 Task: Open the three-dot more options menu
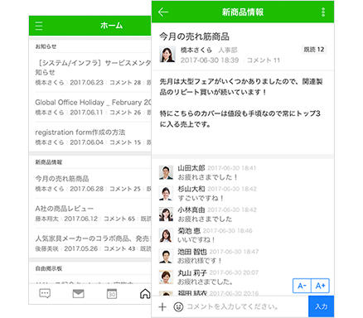pos(323,12)
